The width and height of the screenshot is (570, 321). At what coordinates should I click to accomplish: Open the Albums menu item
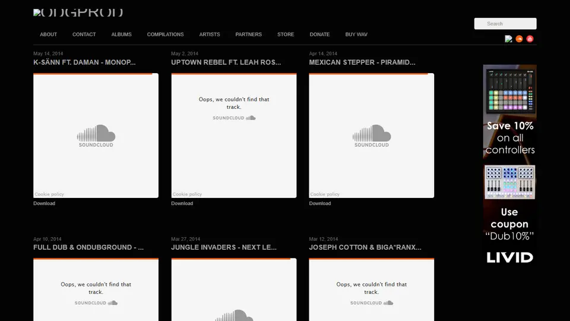[x=121, y=34]
